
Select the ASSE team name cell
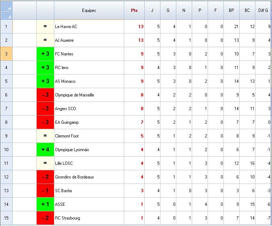[x=89, y=204]
